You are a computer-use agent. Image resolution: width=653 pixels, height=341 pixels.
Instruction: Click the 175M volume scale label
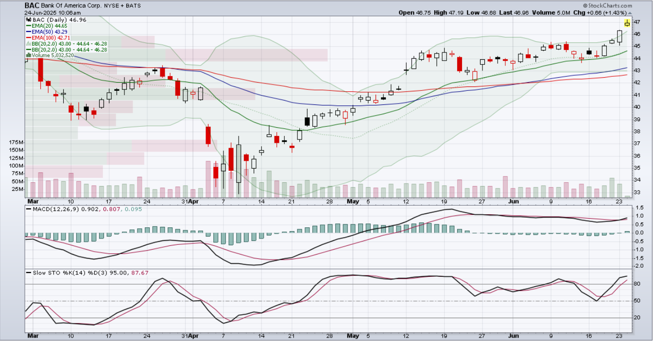(16, 142)
